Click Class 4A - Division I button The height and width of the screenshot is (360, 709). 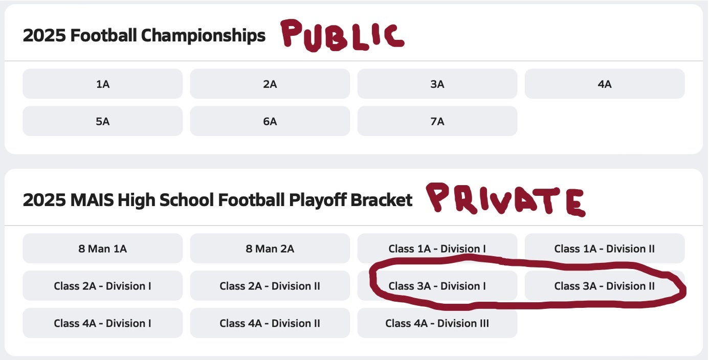(x=102, y=323)
